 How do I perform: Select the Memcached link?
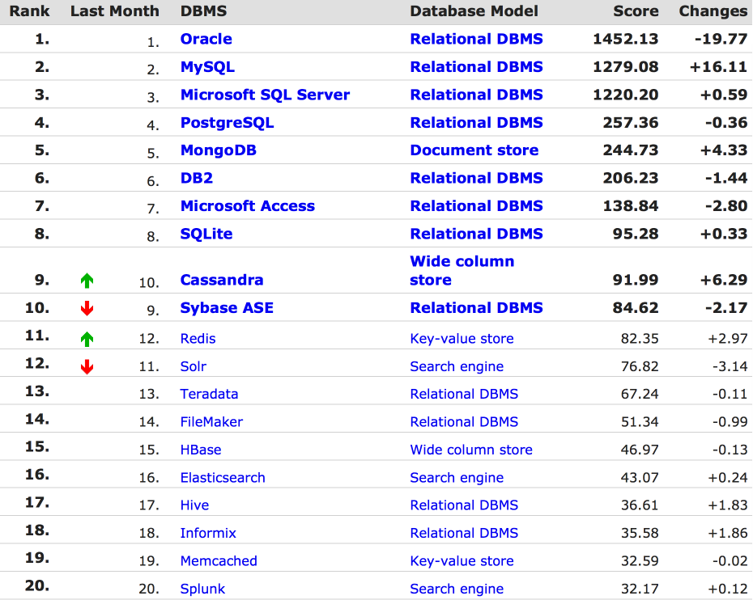(x=219, y=561)
